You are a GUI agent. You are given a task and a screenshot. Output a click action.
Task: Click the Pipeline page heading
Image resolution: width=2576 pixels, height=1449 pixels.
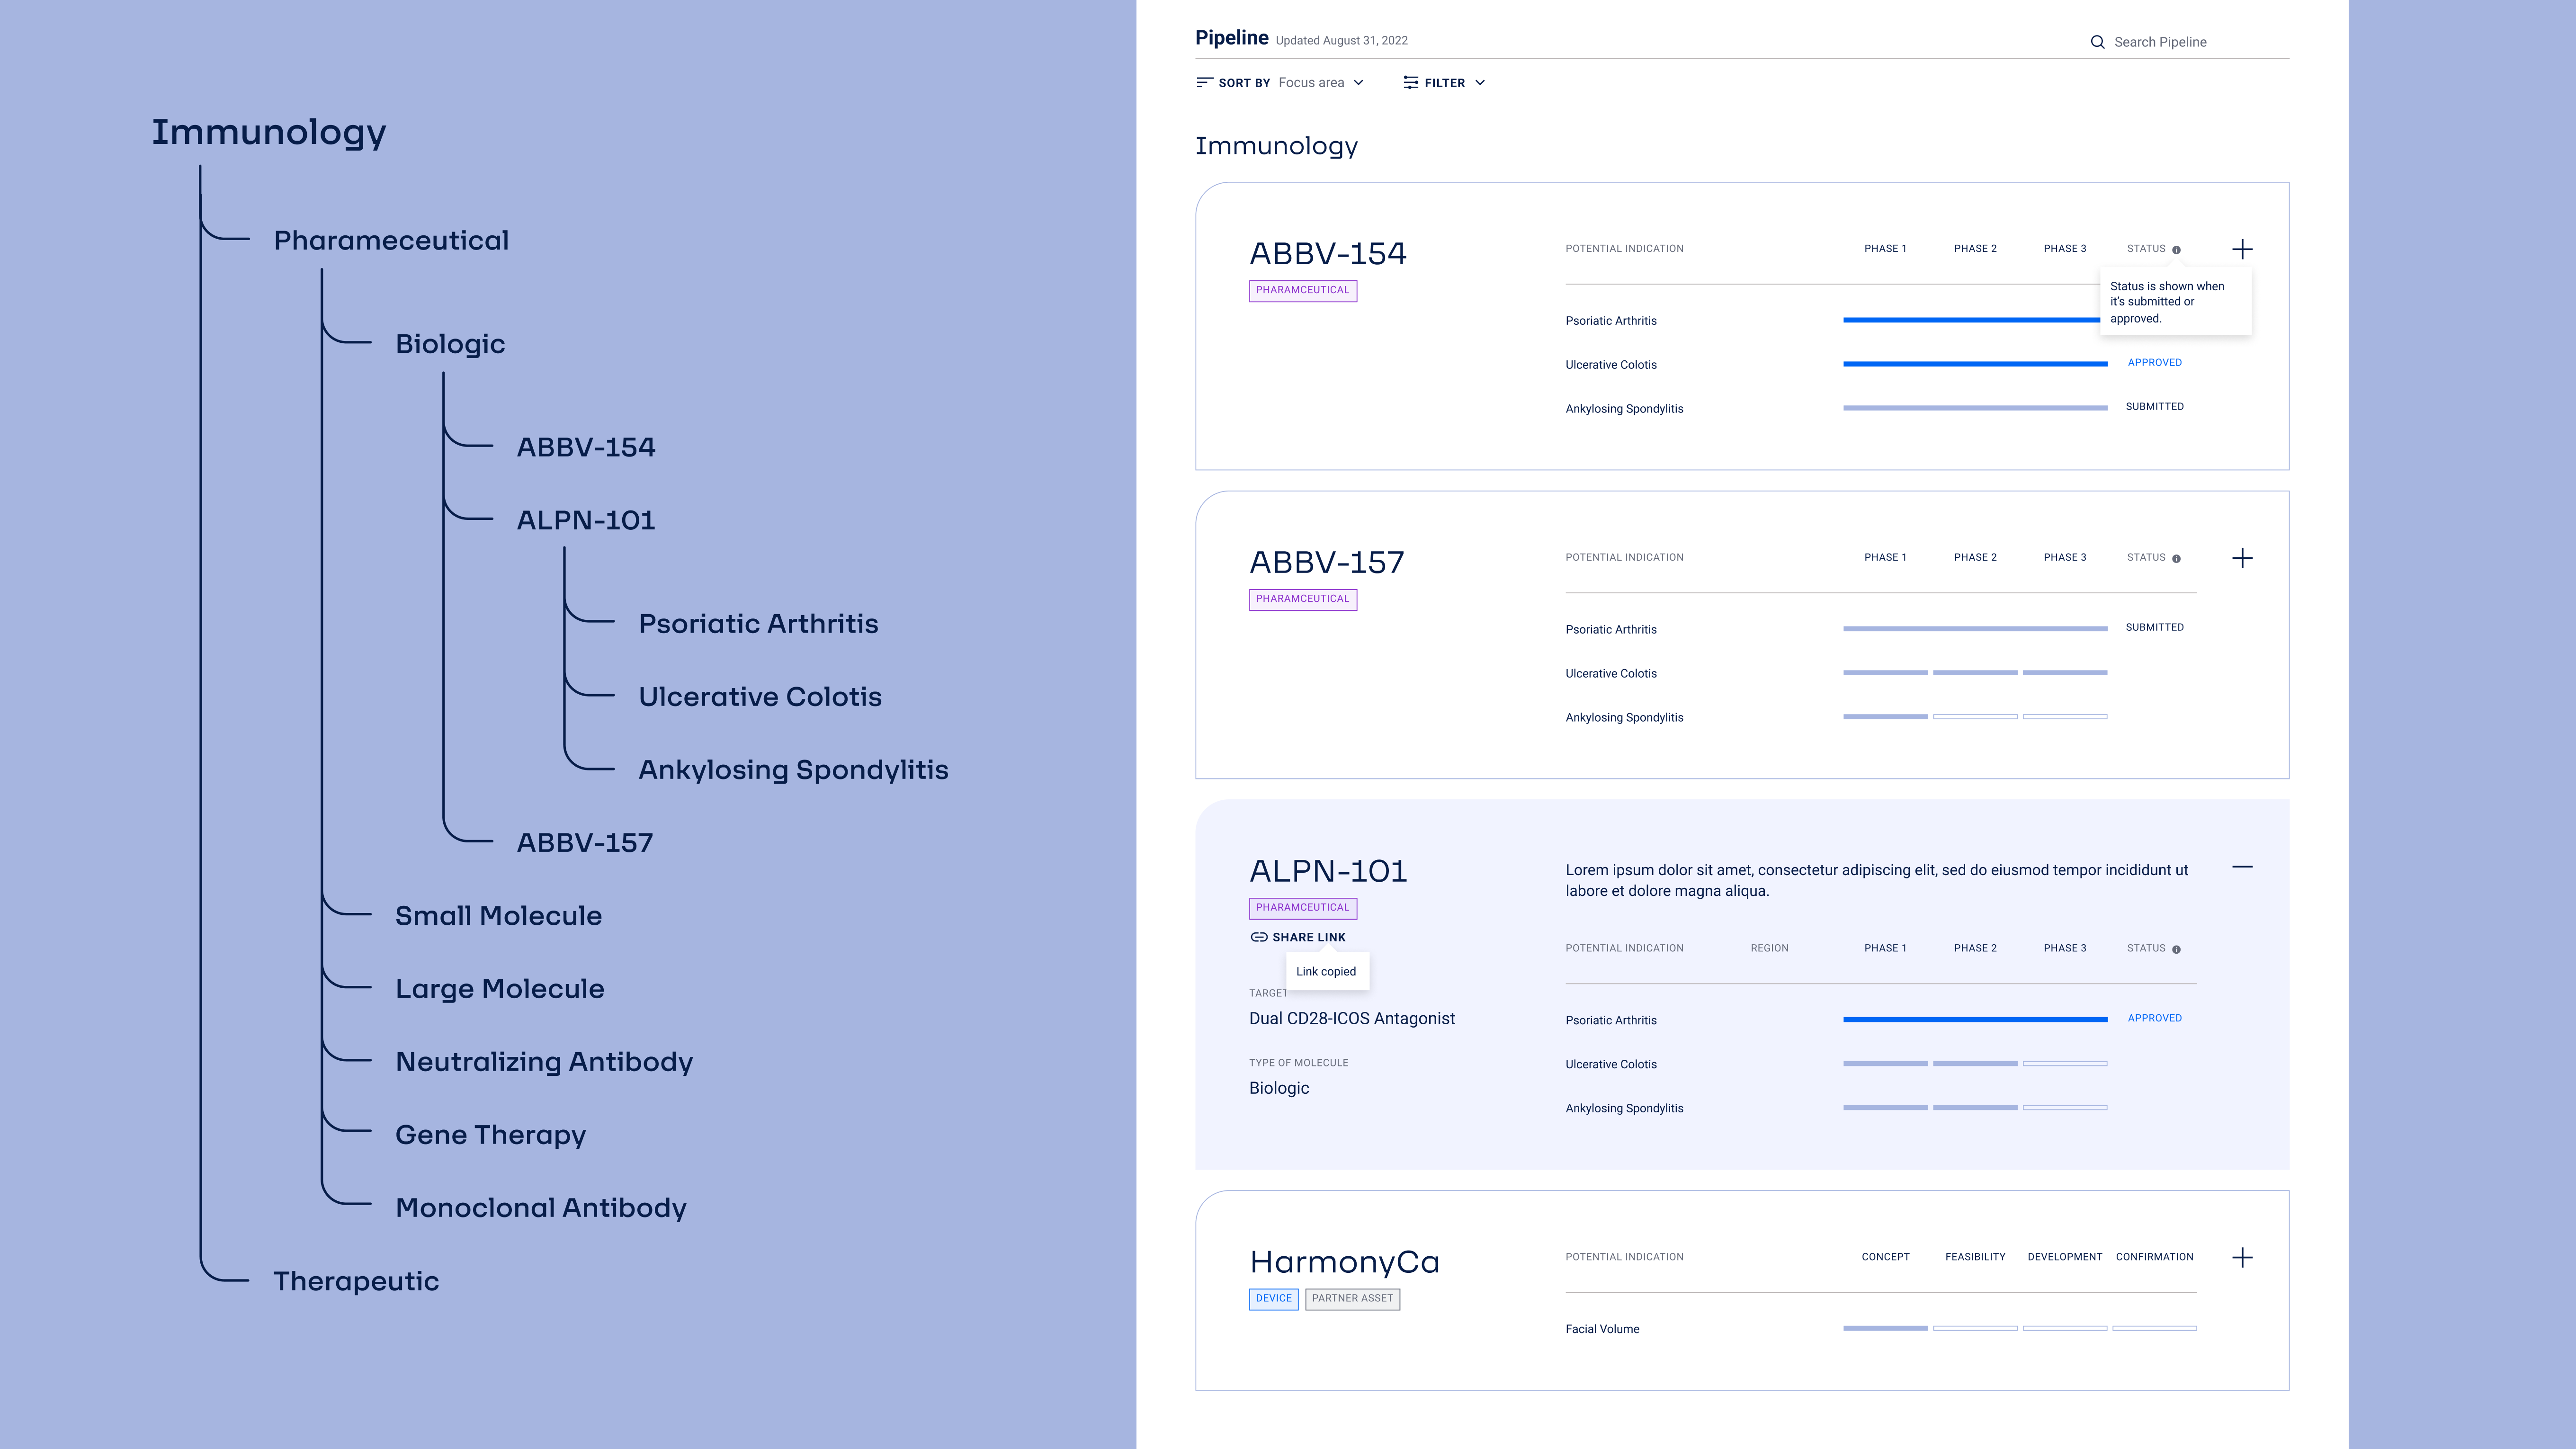[1232, 38]
